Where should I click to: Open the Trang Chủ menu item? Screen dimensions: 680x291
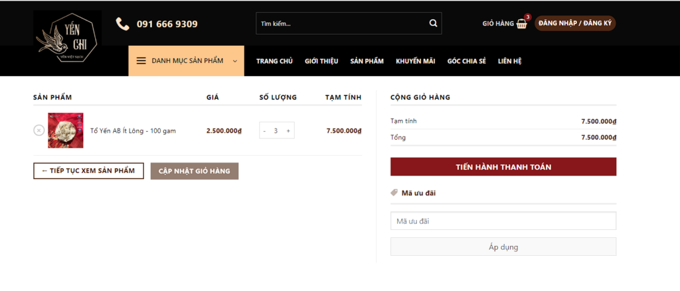pos(274,61)
